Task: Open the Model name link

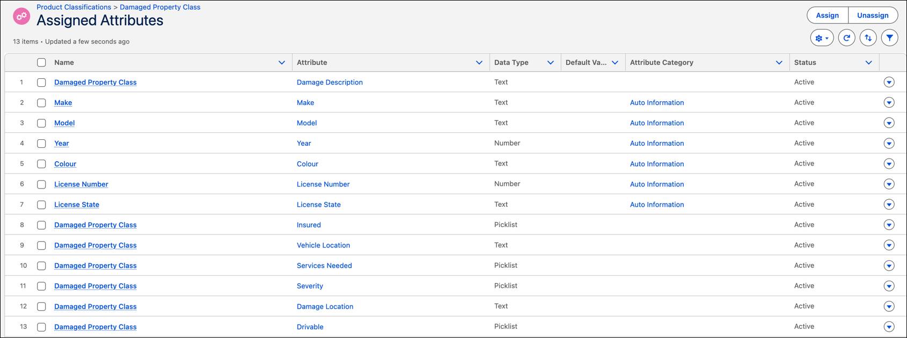Action: (64, 123)
